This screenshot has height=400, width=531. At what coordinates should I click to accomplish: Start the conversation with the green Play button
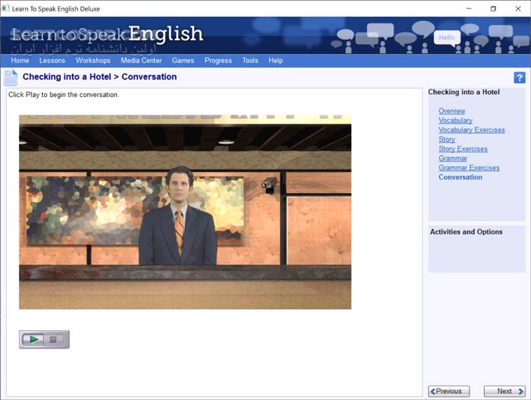33,339
